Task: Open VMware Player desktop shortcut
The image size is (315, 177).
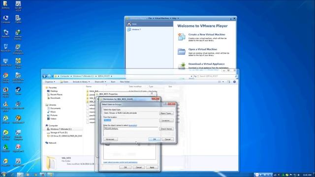Action: click(x=18, y=63)
